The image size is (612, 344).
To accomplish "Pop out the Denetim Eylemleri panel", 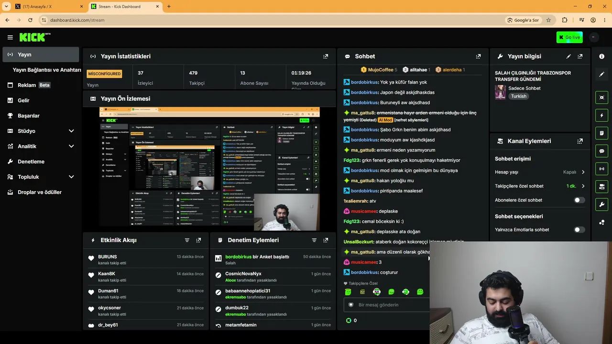I will click(326, 240).
